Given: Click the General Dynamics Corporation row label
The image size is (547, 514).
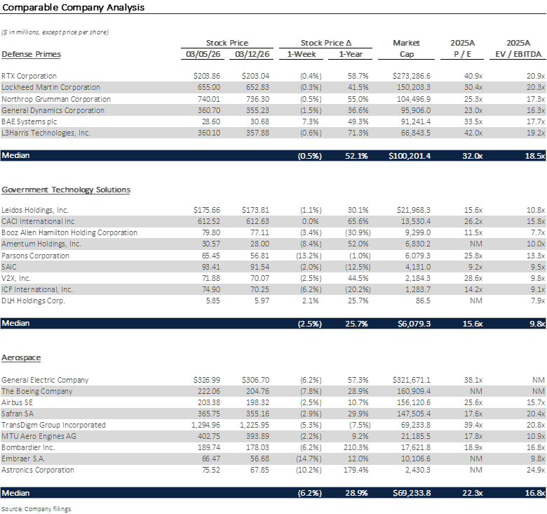Looking at the screenshot, I should (x=53, y=110).
